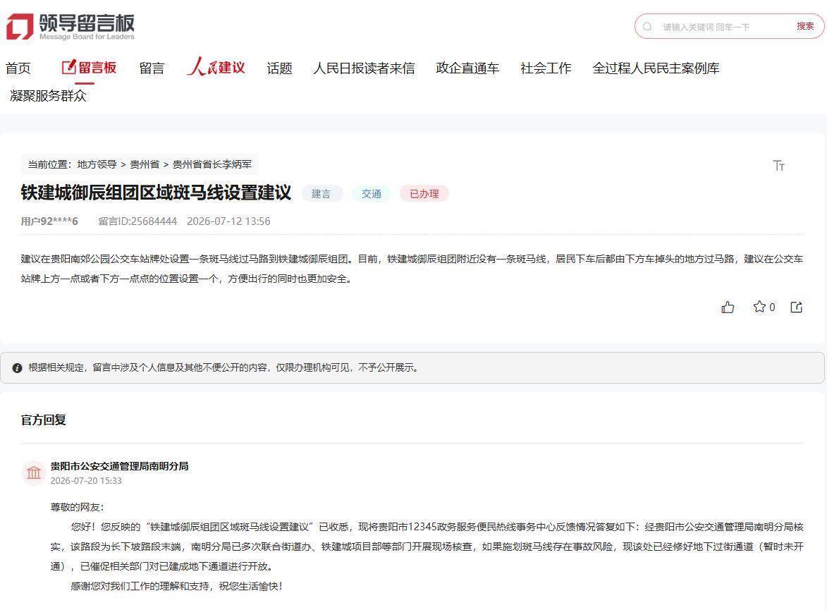Click the favorite count 0
827x610 pixels.
pos(772,307)
